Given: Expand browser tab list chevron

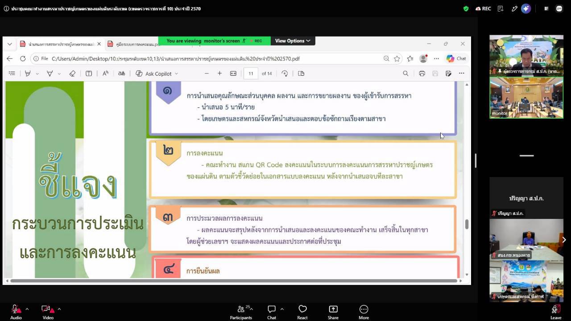Looking at the screenshot, I should pyautogui.click(x=10, y=44).
